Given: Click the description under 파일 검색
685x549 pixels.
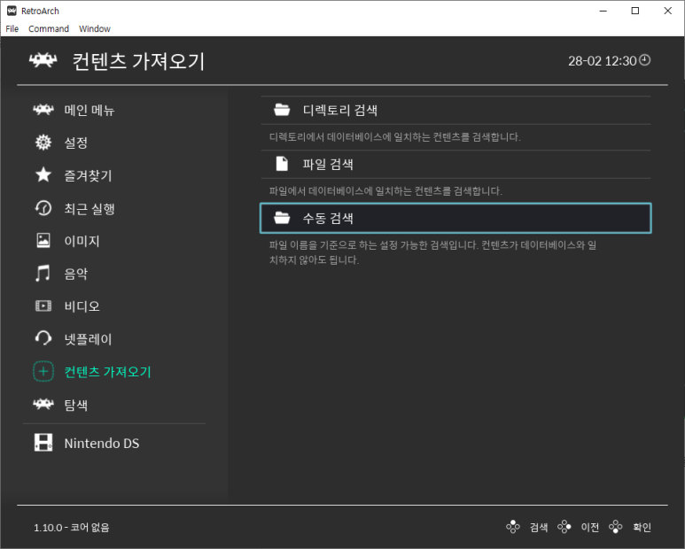Looking at the screenshot, I should point(385,191).
